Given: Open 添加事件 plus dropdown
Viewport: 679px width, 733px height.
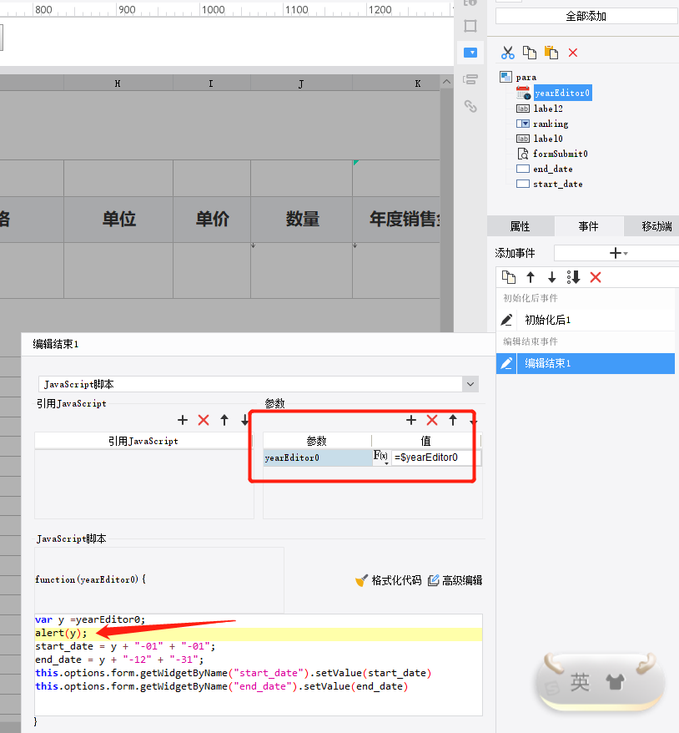Looking at the screenshot, I should (618, 253).
